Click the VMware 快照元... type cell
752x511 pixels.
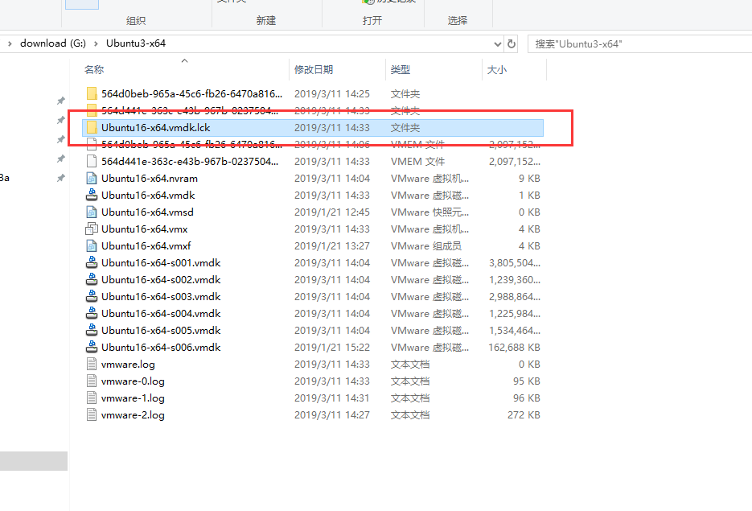click(429, 212)
